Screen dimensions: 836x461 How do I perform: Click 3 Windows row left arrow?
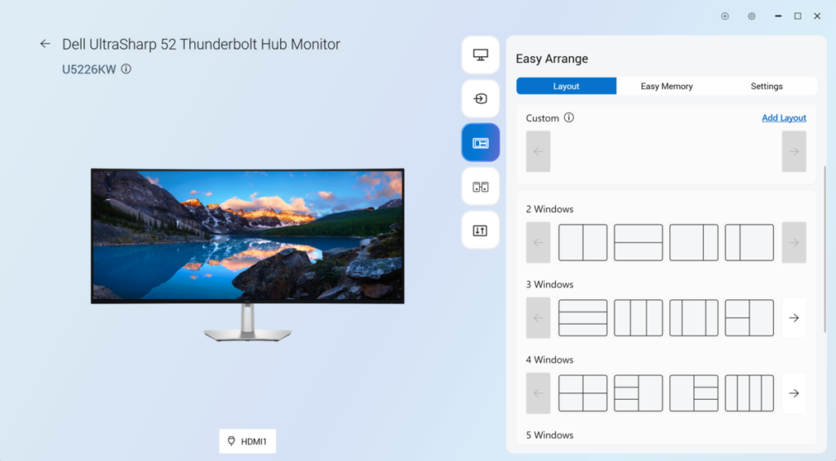tap(538, 317)
